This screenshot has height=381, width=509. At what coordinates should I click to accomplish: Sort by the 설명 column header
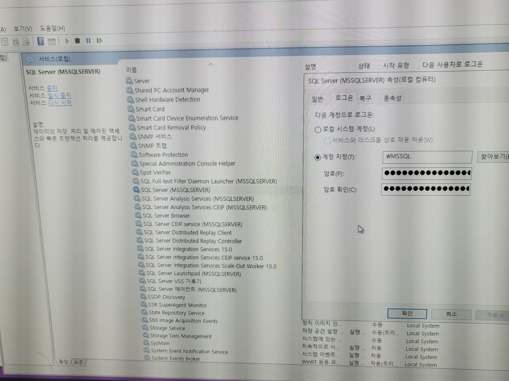[310, 67]
